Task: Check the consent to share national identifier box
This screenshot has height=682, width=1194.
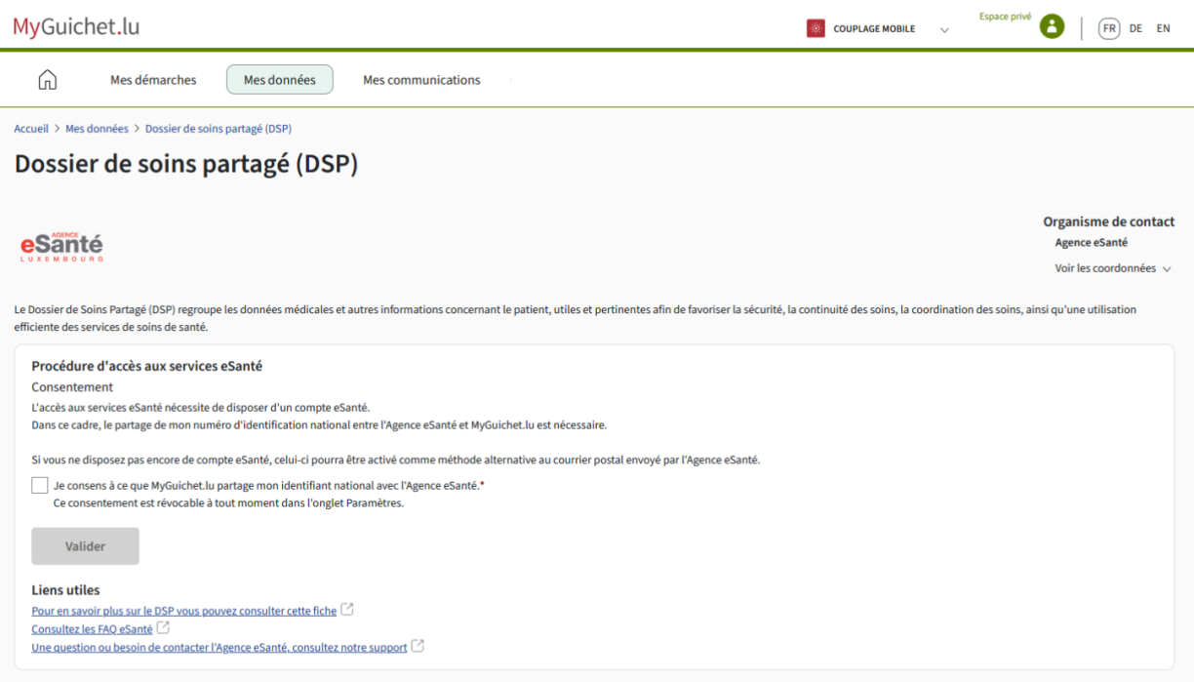Action: click(x=40, y=485)
